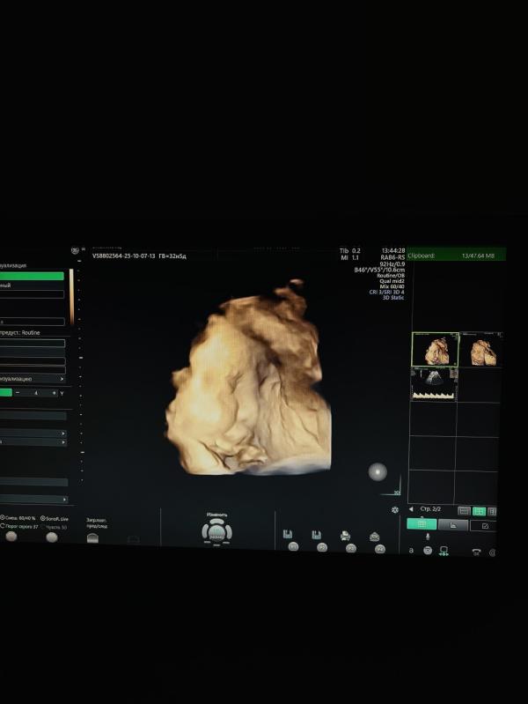Switch to the measurement graph tab
This screenshot has height=704, width=528.
pos(452,524)
